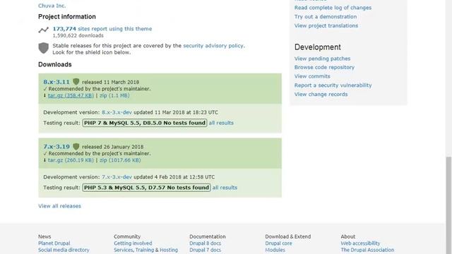Click the Downloads section heading
The height and width of the screenshot is (254, 452).
(x=55, y=64)
